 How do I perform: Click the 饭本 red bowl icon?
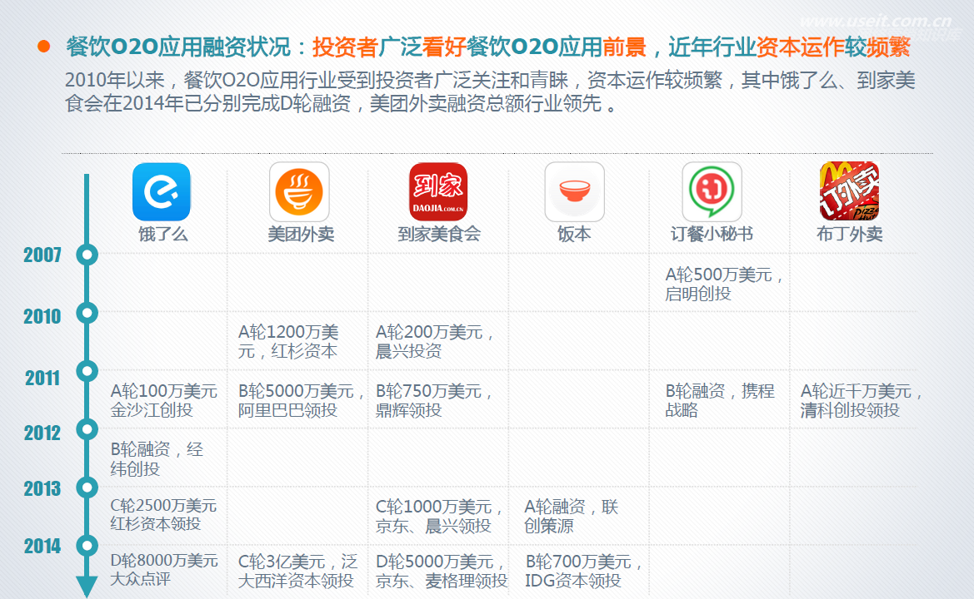tap(575, 191)
